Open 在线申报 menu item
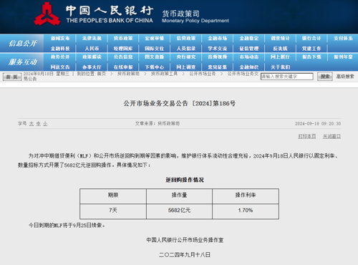The height and width of the screenshot is (265, 358). 123,67
